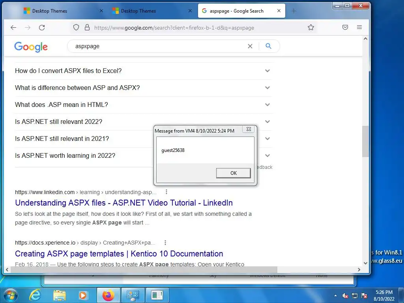
Task: Select the aspxpage Google Search tab
Action: pyautogui.click(x=241, y=11)
